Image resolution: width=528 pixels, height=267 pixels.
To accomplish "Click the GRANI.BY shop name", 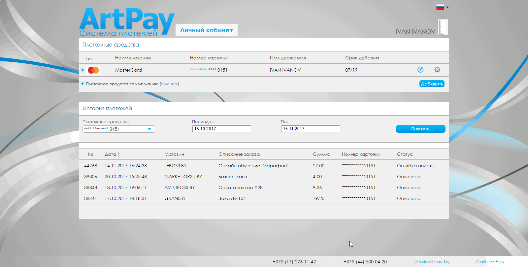I will [x=175, y=198].
